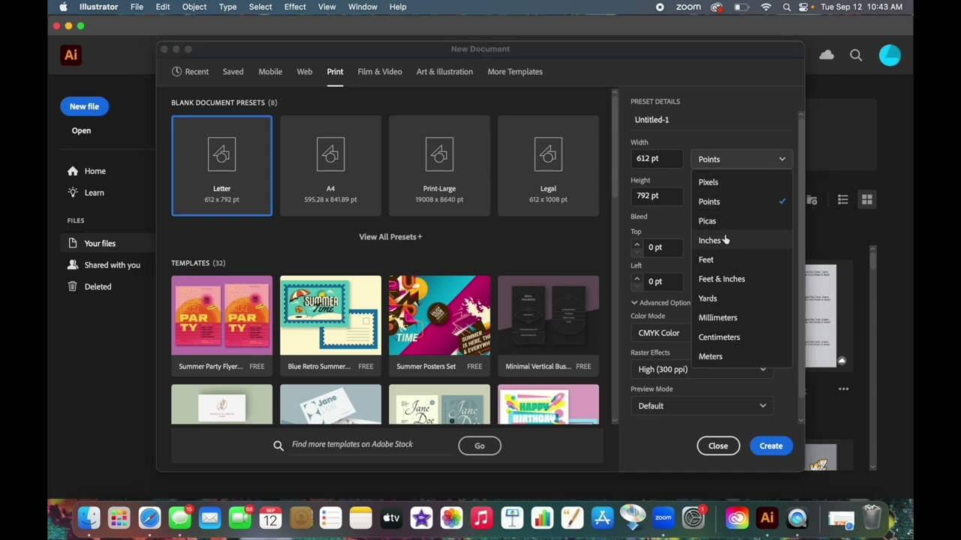Choose Centimeters from the units list
Screen dimensions: 961x540
point(742,337)
